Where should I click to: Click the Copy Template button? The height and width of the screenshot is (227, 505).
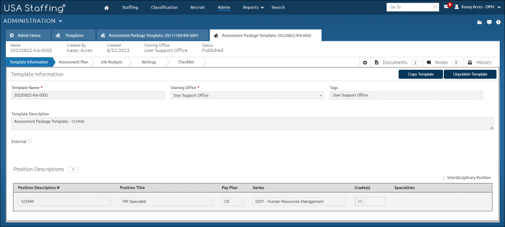[420, 74]
